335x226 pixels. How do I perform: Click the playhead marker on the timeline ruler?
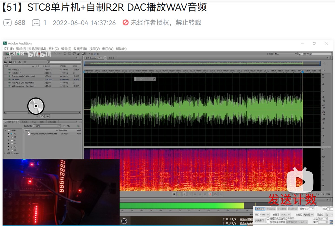(303, 72)
